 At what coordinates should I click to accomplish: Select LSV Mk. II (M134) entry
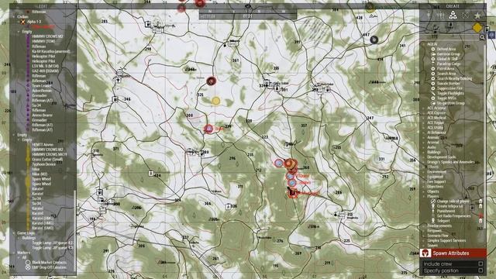tap(45, 66)
